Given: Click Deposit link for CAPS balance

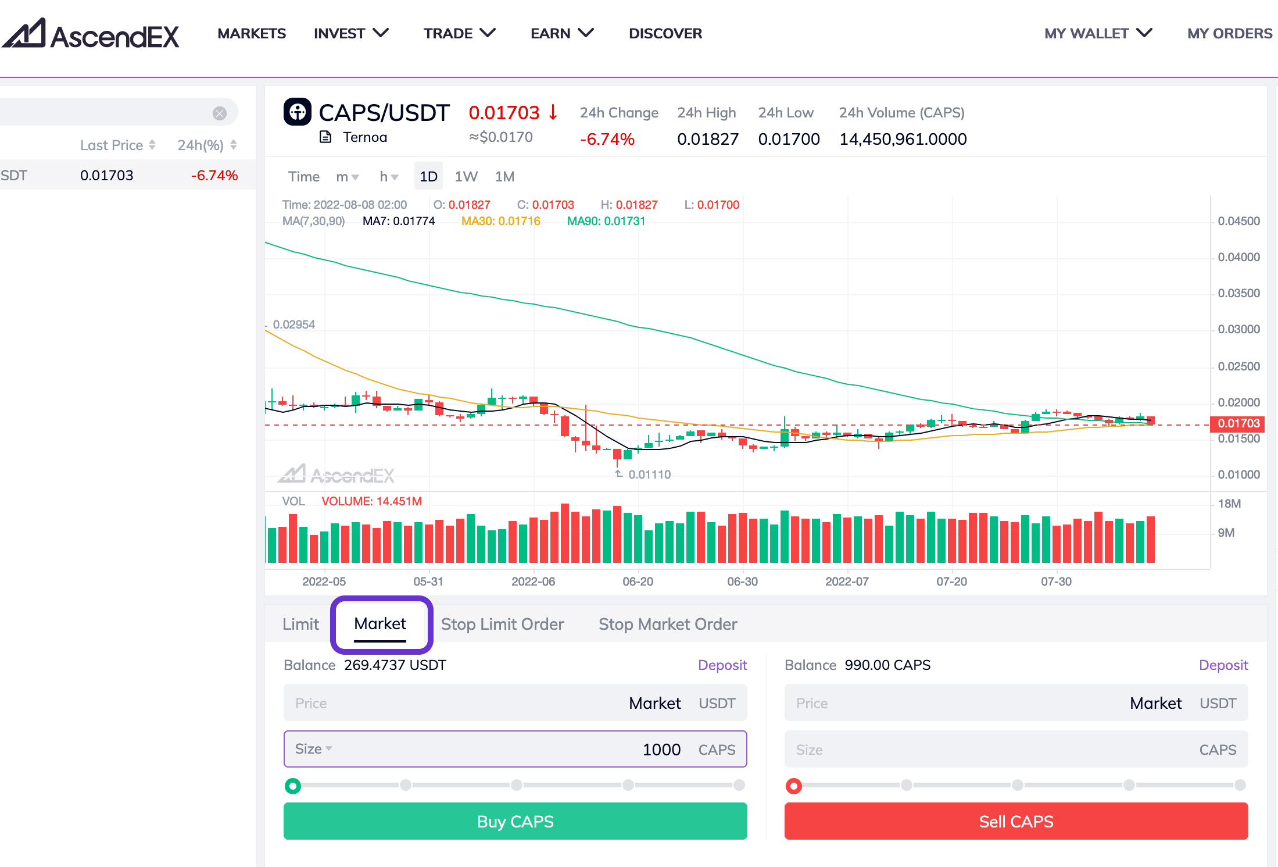Looking at the screenshot, I should tap(1223, 665).
